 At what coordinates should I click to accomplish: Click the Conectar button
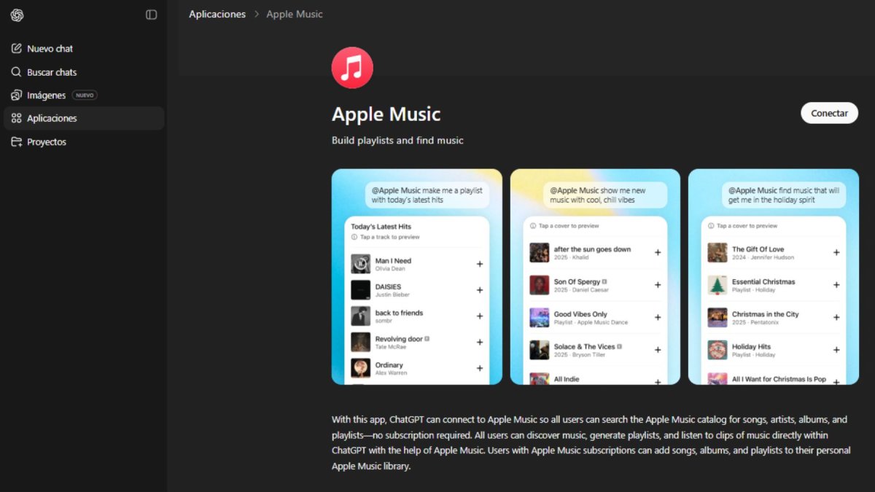click(x=829, y=113)
